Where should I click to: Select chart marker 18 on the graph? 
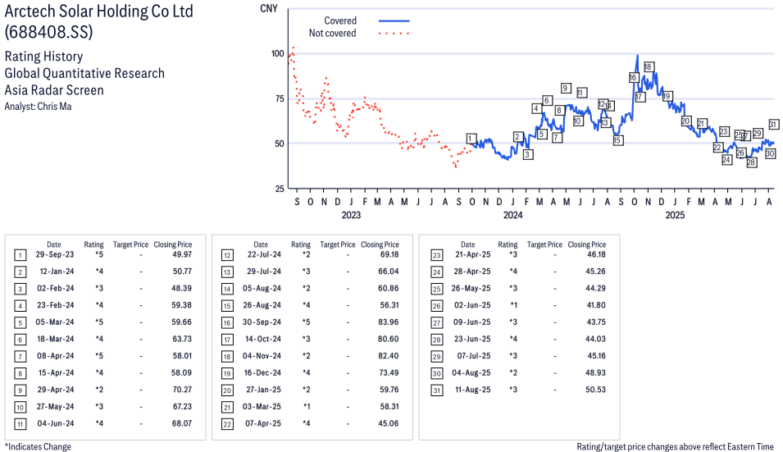[x=649, y=67]
